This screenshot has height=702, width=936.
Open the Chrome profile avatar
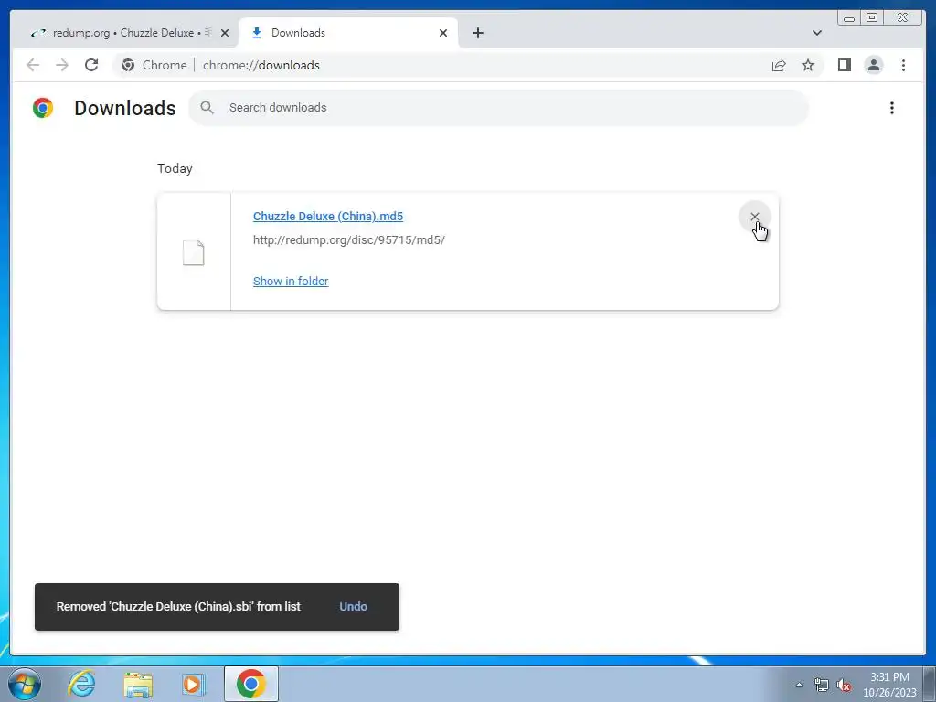(x=873, y=65)
